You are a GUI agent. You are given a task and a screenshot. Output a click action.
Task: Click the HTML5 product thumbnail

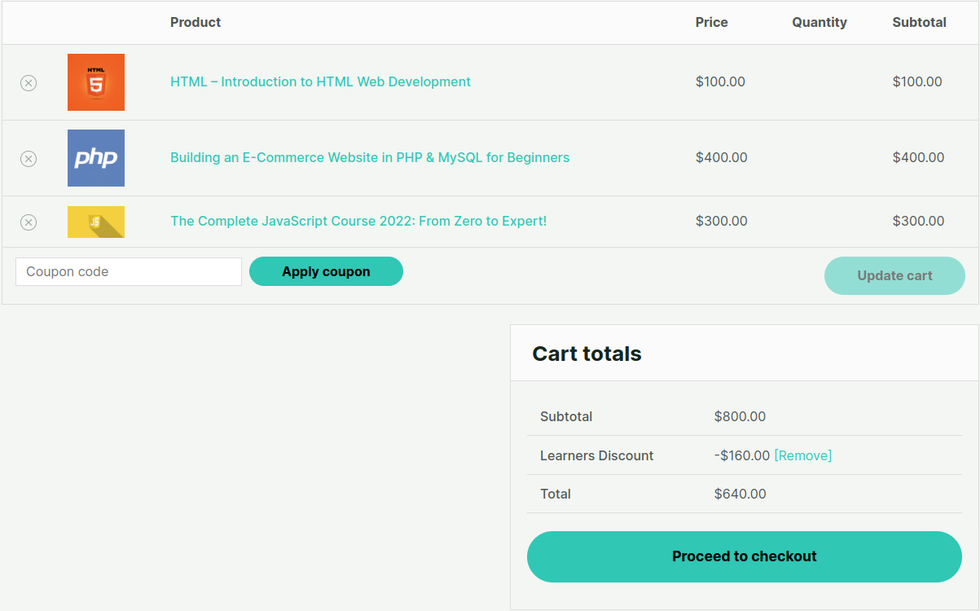coord(95,82)
